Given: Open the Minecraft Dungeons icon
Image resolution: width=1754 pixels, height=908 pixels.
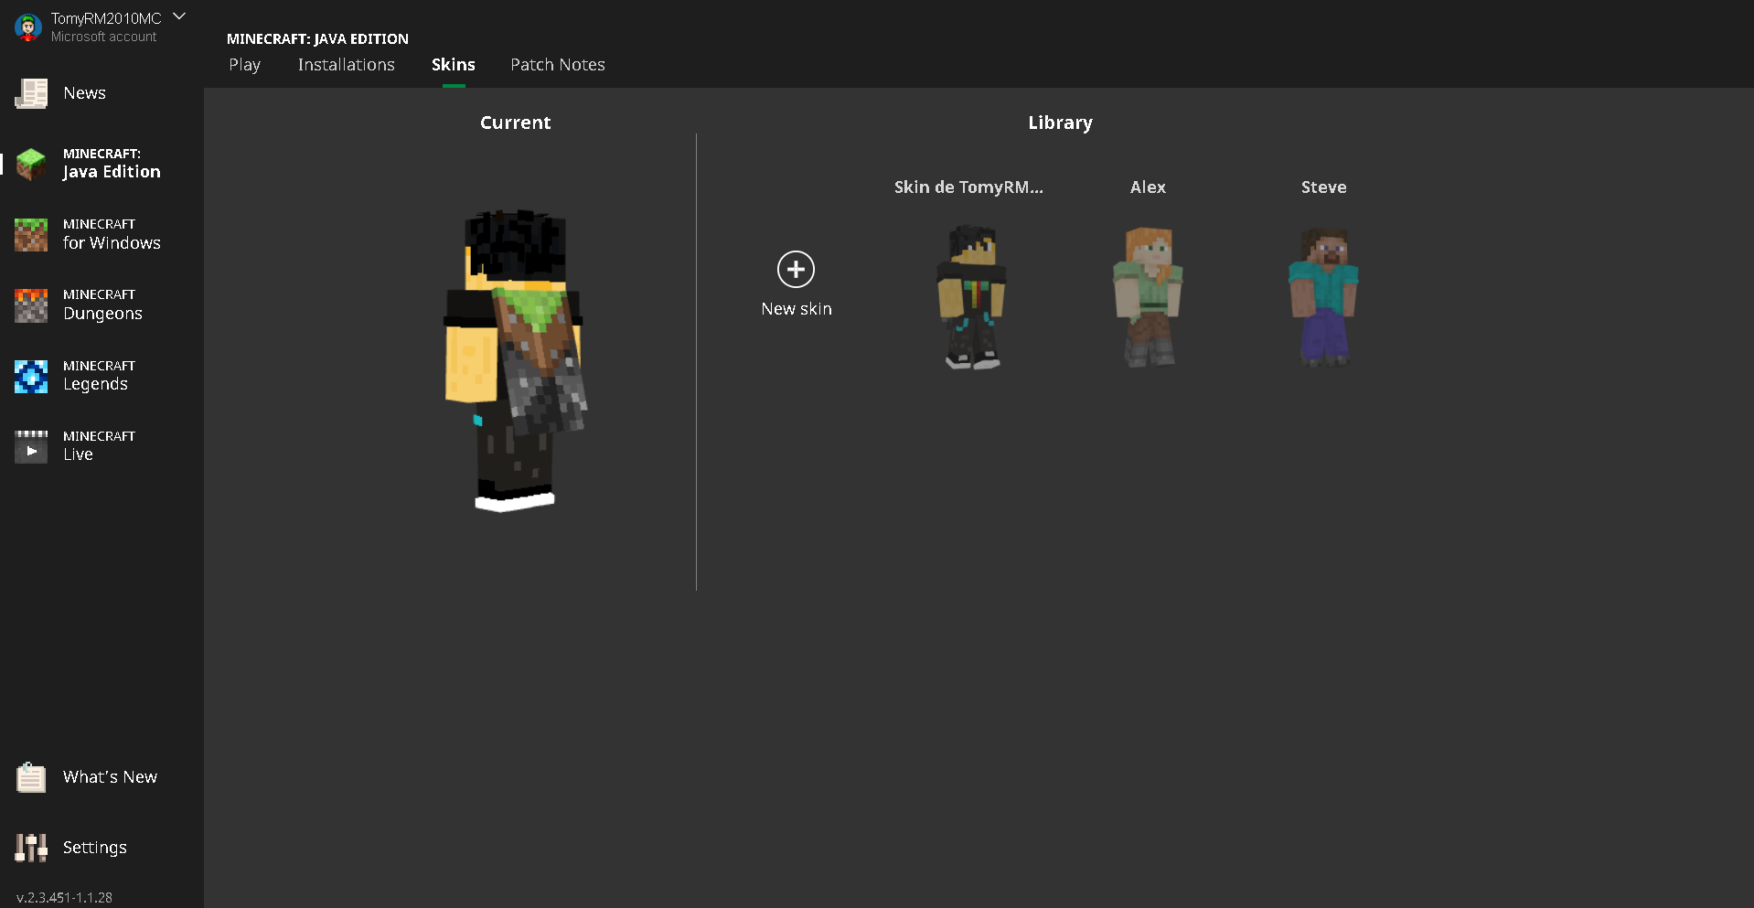Looking at the screenshot, I should coord(31,305).
